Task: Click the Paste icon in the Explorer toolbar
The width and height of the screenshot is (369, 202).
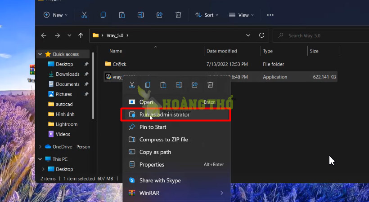Action: pyautogui.click(x=122, y=15)
